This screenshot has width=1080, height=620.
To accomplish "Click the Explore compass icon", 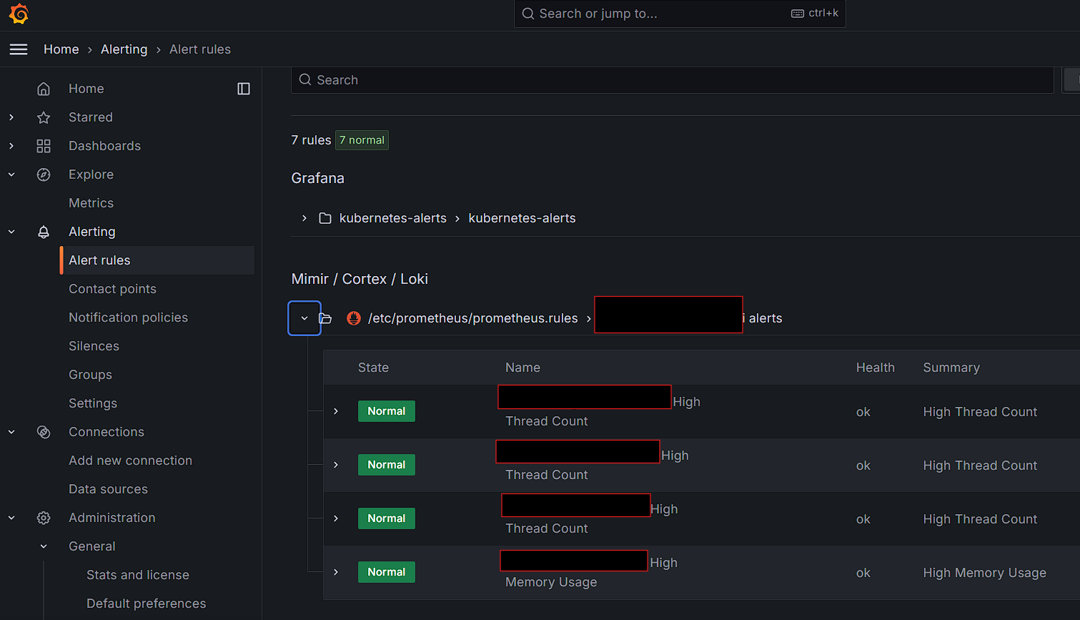I will [x=44, y=174].
